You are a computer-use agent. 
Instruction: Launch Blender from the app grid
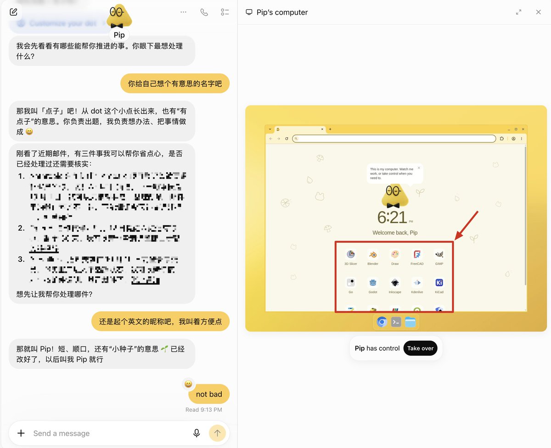click(x=373, y=257)
